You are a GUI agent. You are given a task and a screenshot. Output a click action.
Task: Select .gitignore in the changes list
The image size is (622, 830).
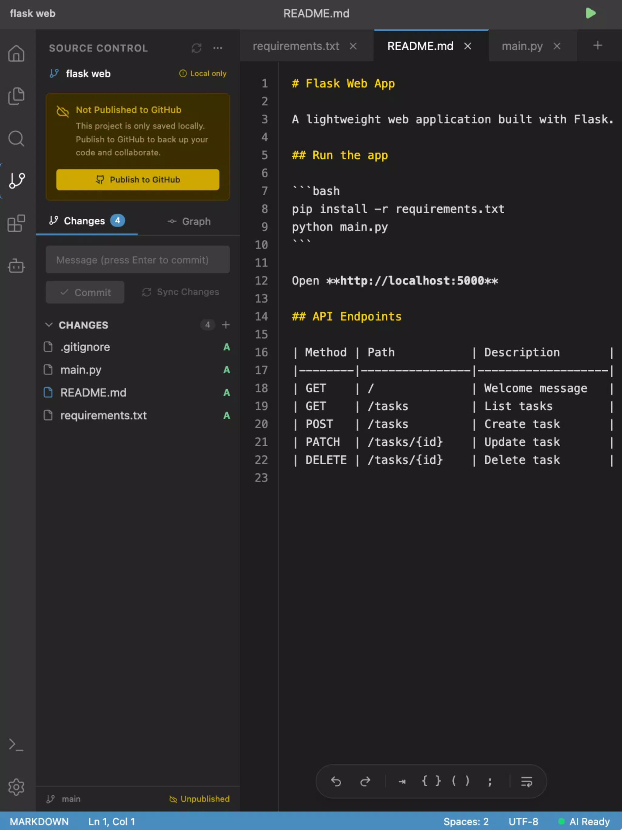pos(137,347)
